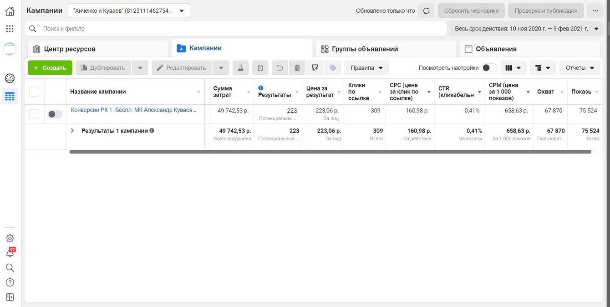Open the all tools grid menu
The width and height of the screenshot is (610, 307).
coord(10,29)
